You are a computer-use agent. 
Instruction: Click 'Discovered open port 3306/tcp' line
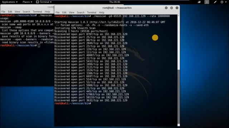point(91,73)
